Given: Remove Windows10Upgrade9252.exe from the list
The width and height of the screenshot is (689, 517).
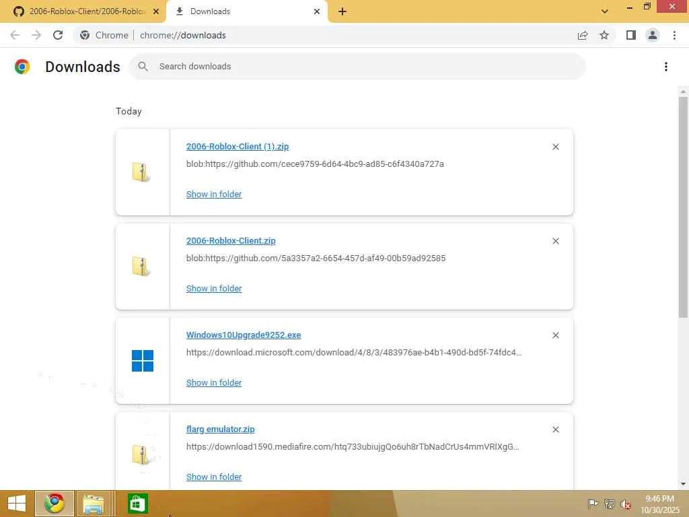Looking at the screenshot, I should coord(556,335).
